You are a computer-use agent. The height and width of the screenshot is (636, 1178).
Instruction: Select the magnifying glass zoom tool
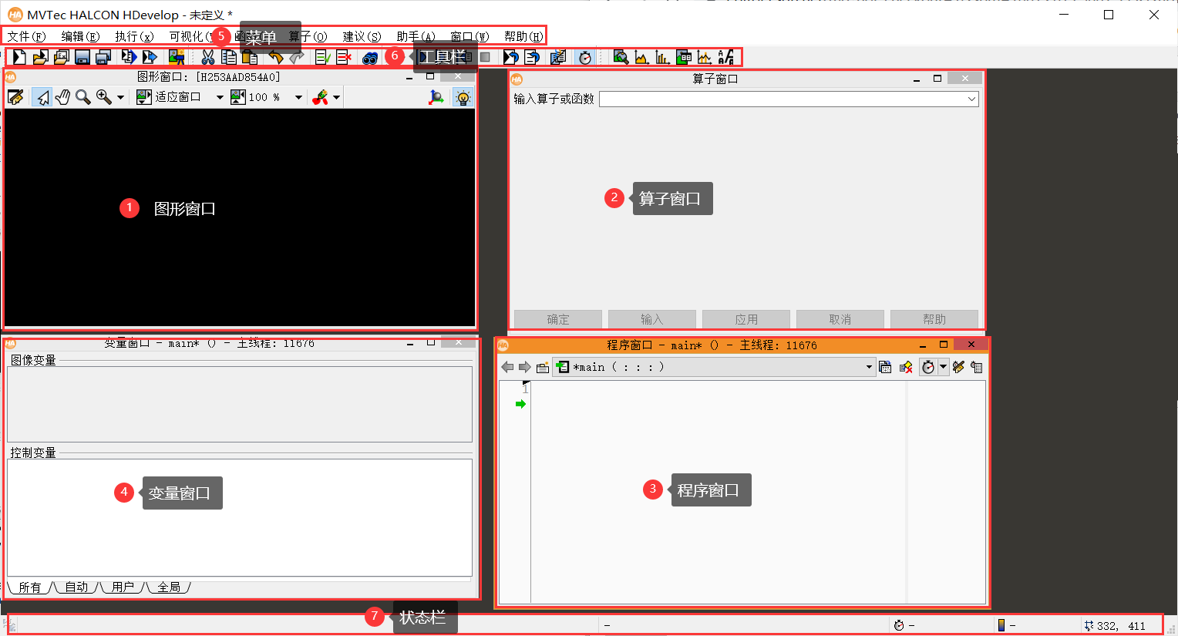tap(83, 97)
